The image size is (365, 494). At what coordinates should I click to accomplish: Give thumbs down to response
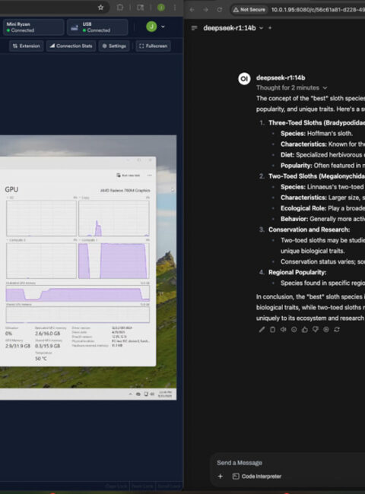[316, 330]
